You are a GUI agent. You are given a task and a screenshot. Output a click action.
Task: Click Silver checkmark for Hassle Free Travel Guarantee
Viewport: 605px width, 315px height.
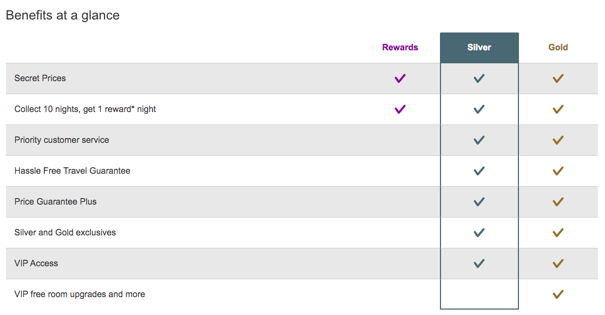pyautogui.click(x=479, y=171)
